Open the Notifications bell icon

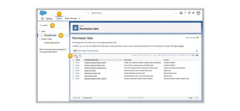pyautogui.click(x=193, y=13)
